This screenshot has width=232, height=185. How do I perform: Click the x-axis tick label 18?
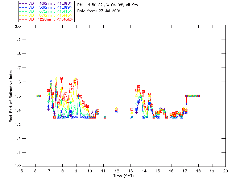coord(198,171)
